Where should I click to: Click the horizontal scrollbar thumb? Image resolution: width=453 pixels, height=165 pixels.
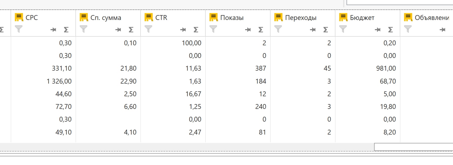coord(414,147)
